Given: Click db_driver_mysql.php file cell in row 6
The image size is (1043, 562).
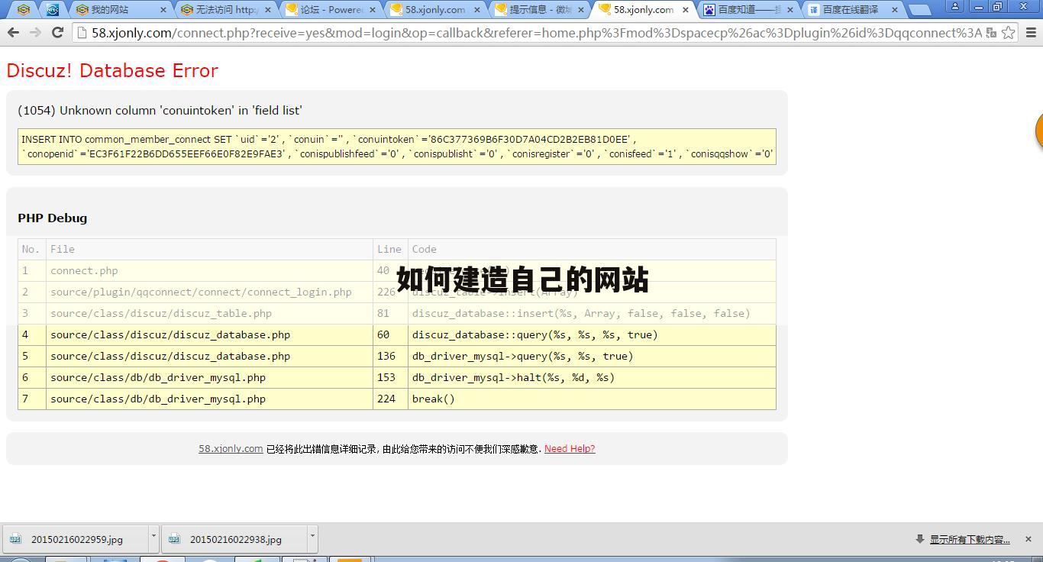Looking at the screenshot, I should tap(209, 377).
